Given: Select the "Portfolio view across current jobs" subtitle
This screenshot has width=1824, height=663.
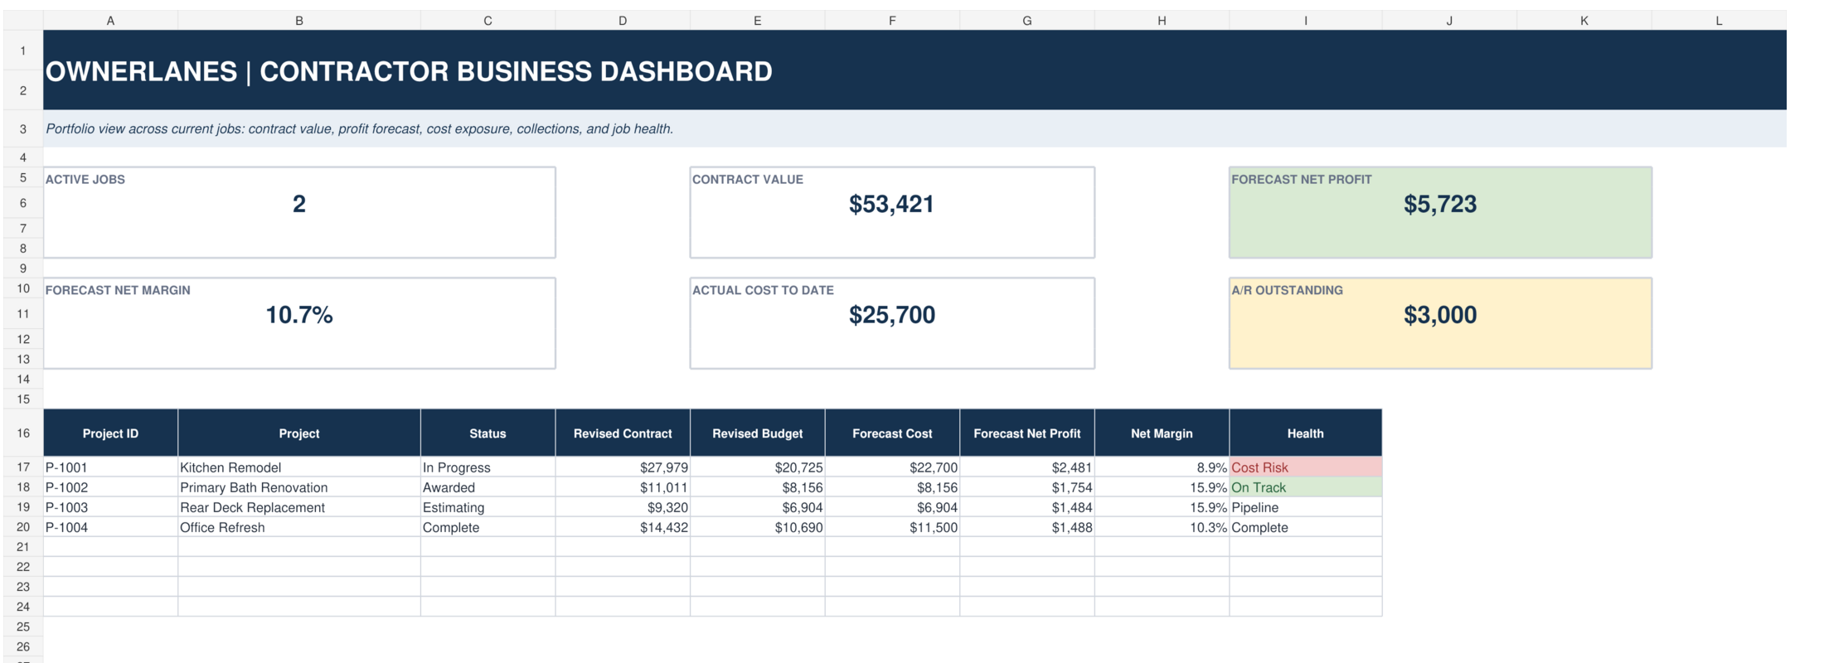Looking at the screenshot, I should [359, 129].
